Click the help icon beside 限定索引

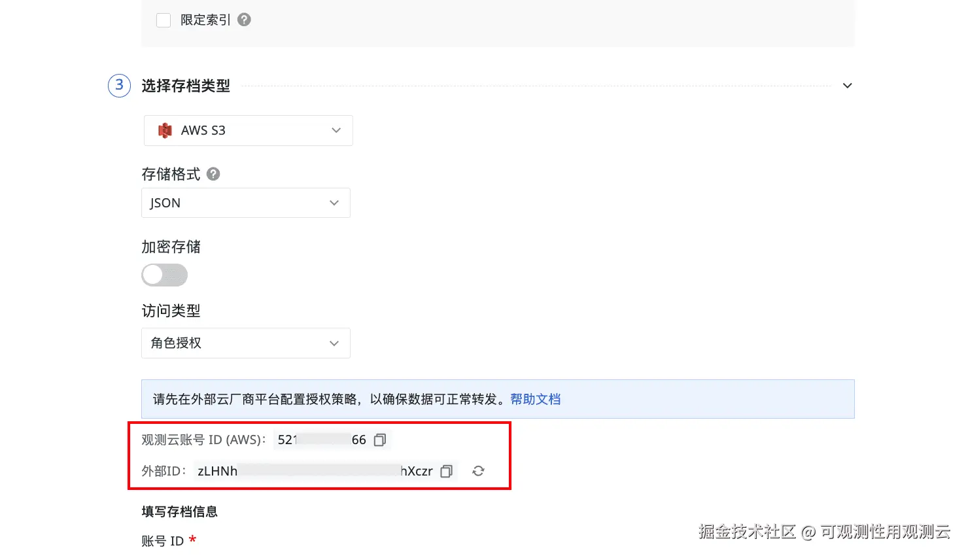pos(244,20)
